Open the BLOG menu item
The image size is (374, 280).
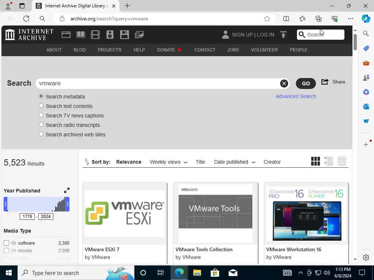(x=80, y=50)
